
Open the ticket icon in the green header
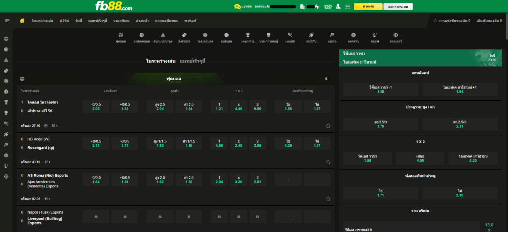328,6
